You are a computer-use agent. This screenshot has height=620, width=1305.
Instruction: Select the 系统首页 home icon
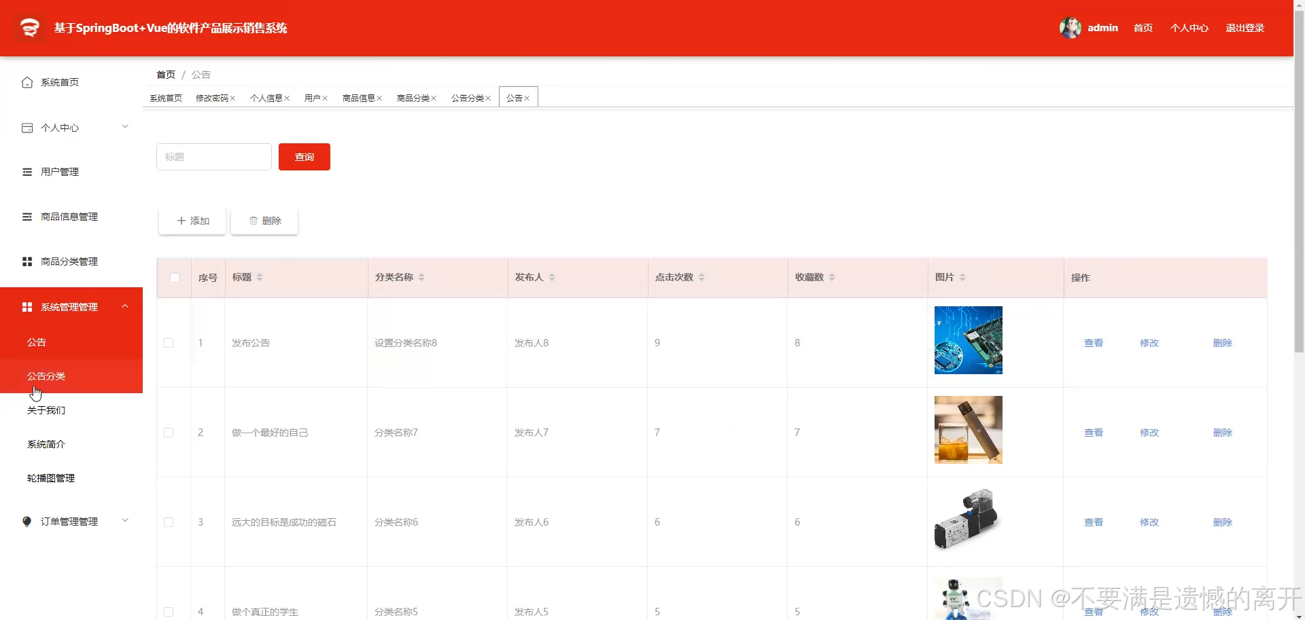point(27,82)
